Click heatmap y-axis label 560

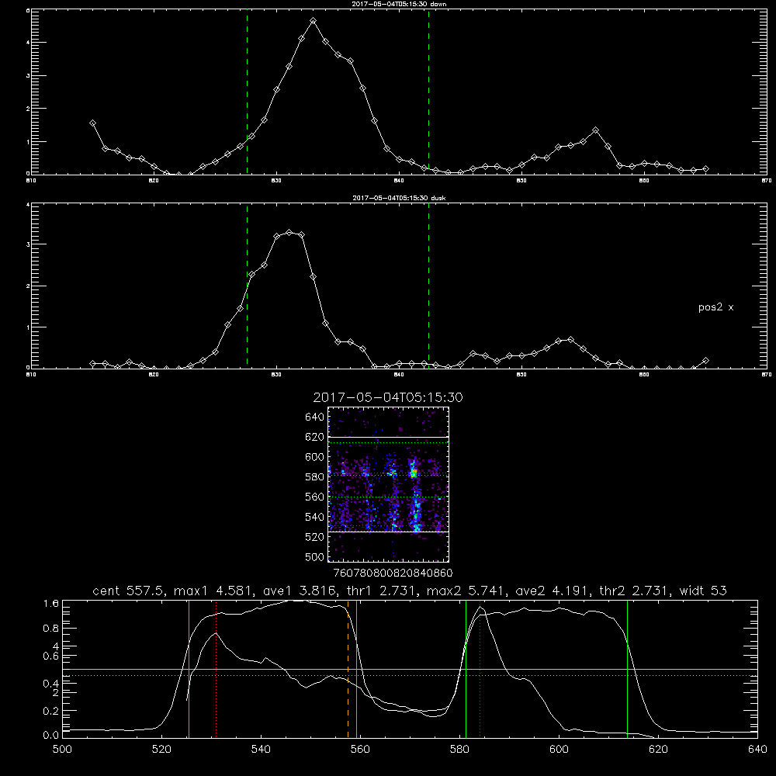315,497
